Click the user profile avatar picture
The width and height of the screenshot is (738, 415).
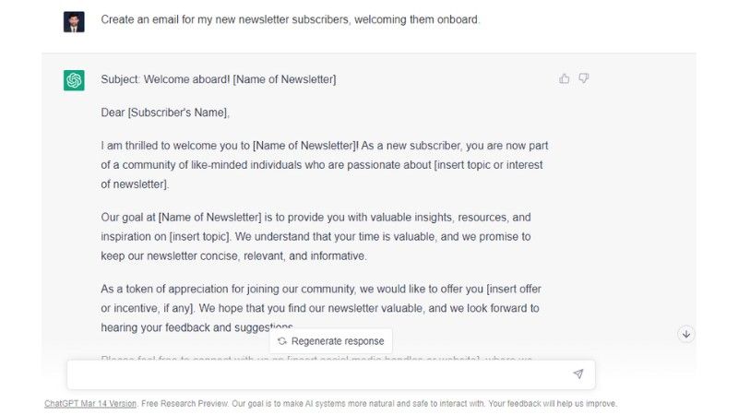click(74, 21)
